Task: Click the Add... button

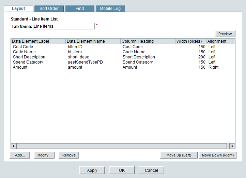Action: pyautogui.click(x=20, y=155)
